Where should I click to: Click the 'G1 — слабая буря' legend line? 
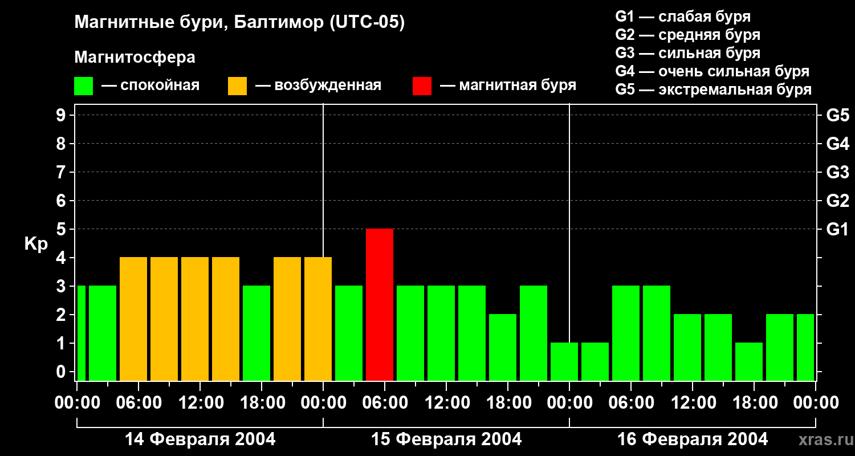click(683, 17)
